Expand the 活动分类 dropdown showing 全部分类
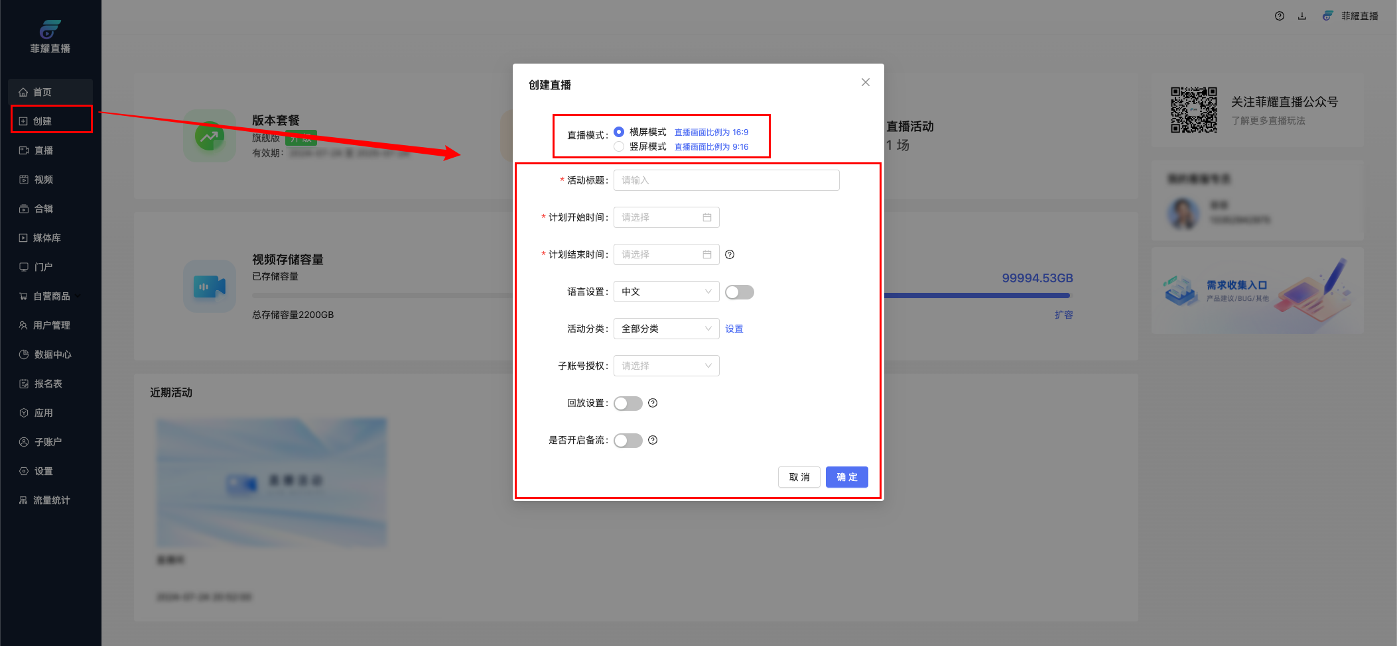1397x646 pixels. click(666, 329)
